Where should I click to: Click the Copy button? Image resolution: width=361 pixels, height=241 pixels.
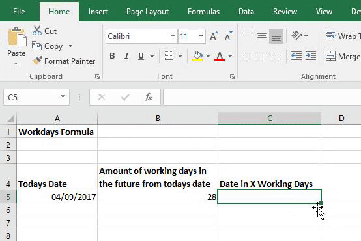[47, 46]
